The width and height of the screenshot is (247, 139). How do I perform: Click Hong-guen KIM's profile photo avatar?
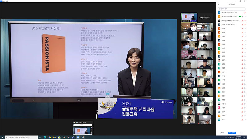pos(219,20)
